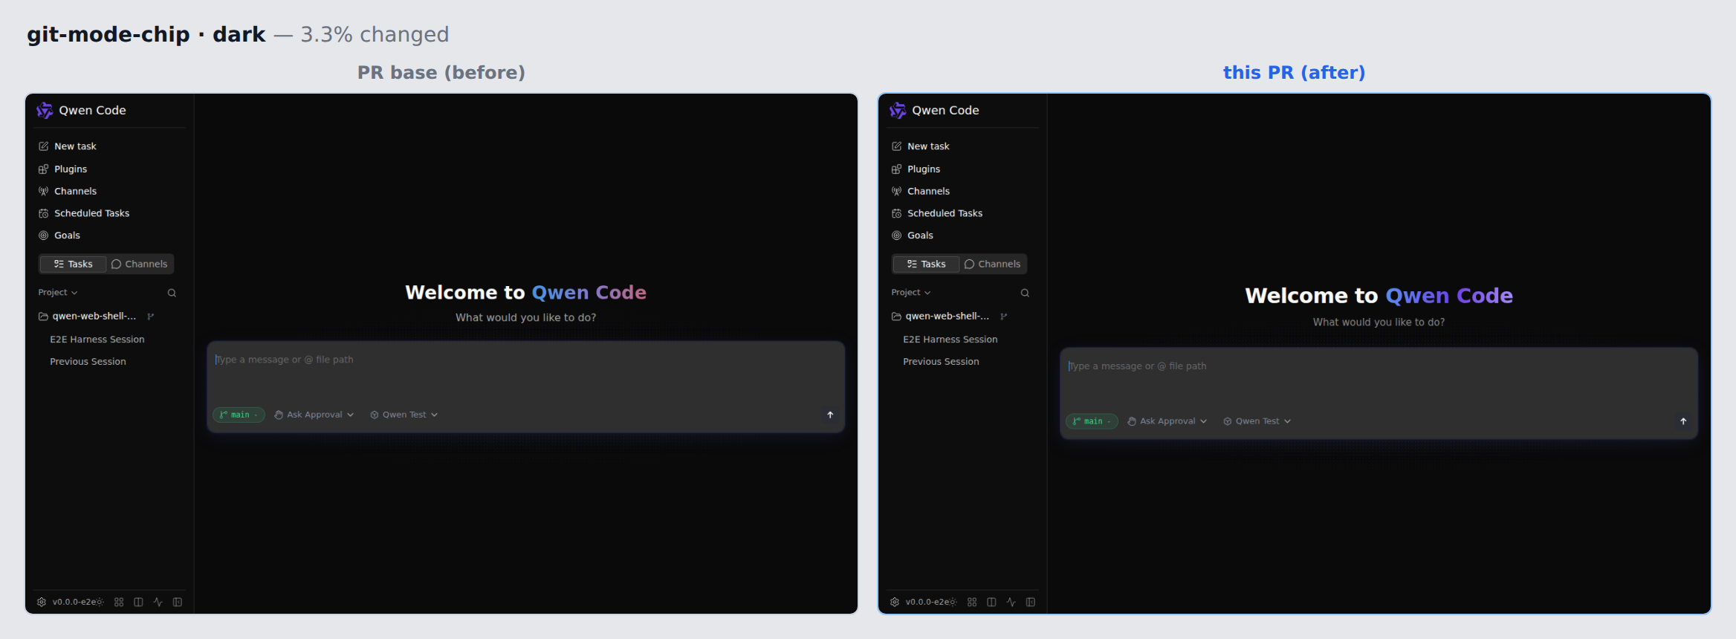Open the grid view icon in after panel footer

(x=972, y=602)
